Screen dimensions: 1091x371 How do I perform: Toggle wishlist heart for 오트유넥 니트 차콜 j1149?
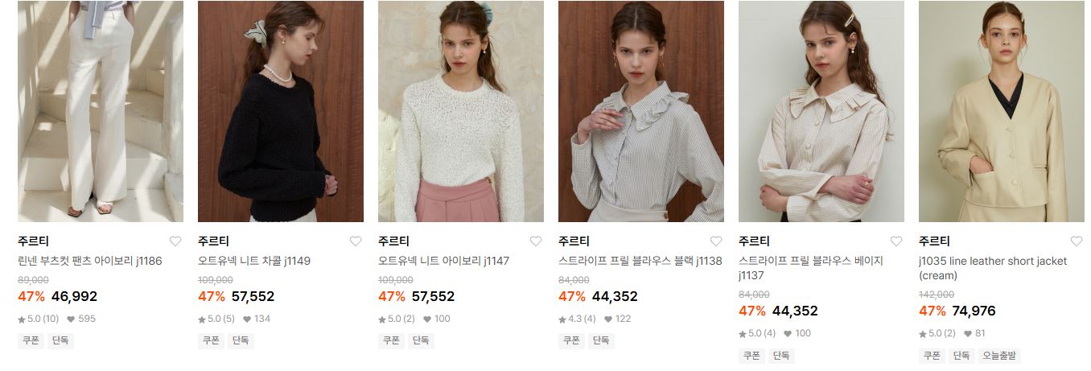[x=356, y=241]
